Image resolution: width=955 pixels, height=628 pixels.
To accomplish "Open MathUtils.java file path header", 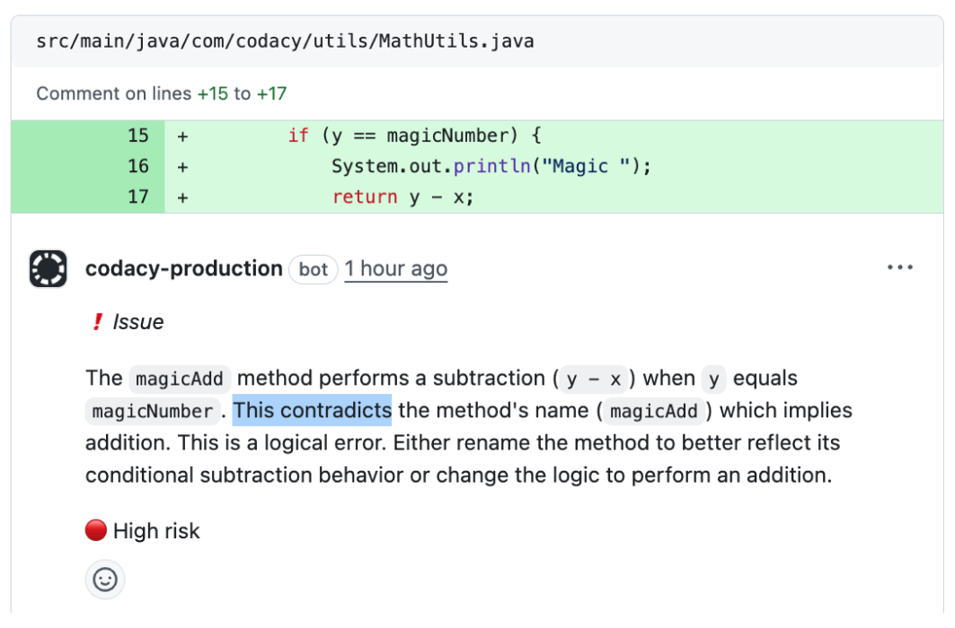I will click(285, 41).
